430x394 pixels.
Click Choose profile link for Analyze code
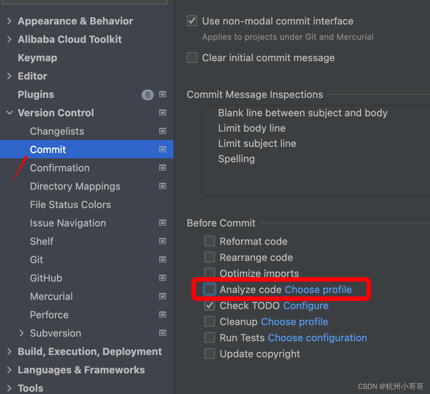tap(318, 290)
